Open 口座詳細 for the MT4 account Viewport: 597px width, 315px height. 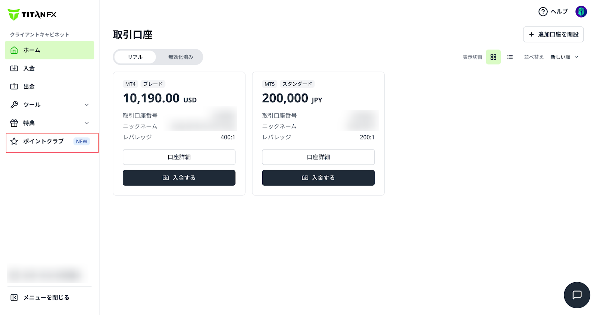pyautogui.click(x=179, y=157)
